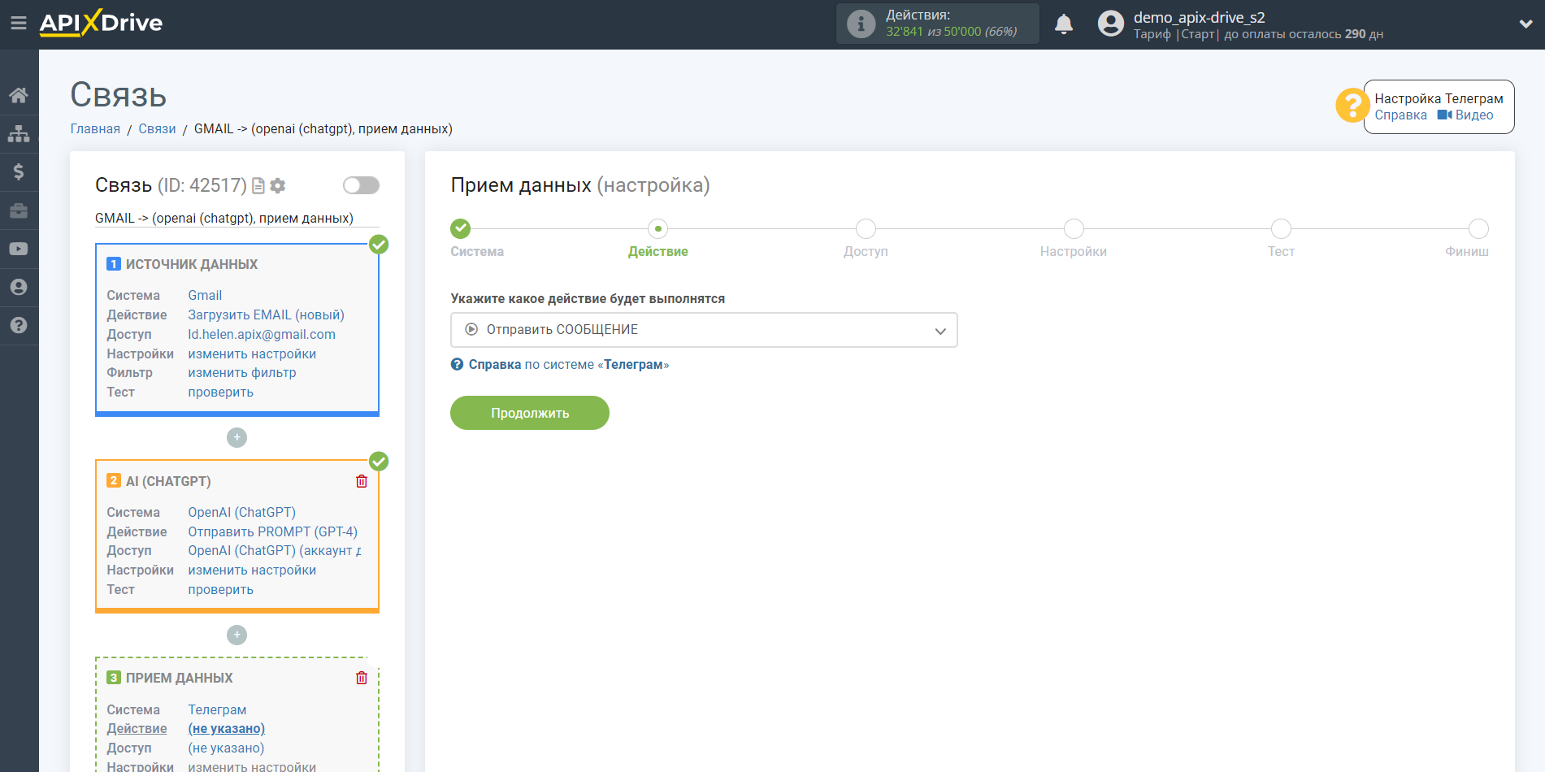Image resolution: width=1545 pixels, height=772 pixels.
Task: Open OpenAI (ChatGPT) аккаунт access link
Action: click(x=275, y=550)
